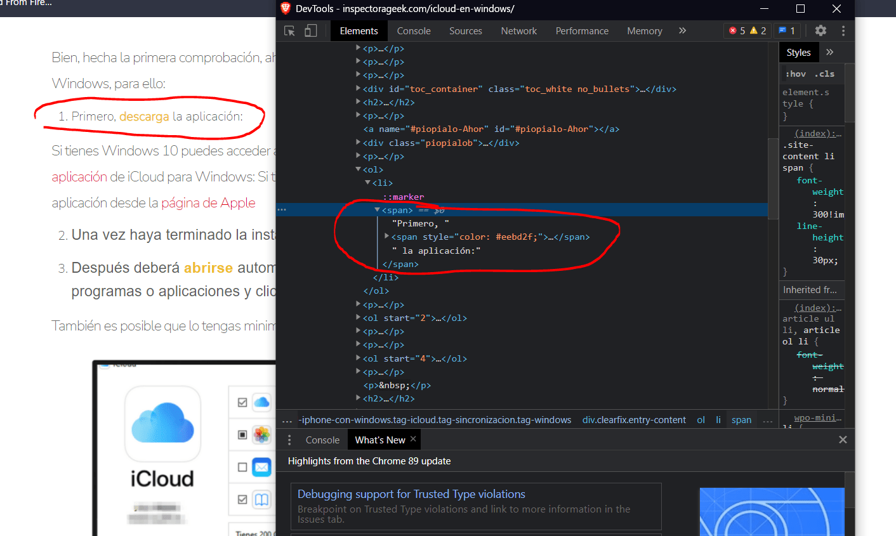Expand the first h2 node

pos(359,102)
